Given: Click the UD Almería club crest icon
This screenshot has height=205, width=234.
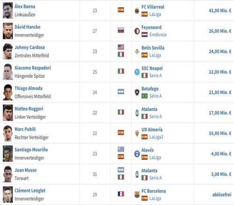Looking at the screenshot, I should pos(137,133).
